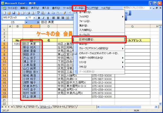Click the Permission icon with red stop sign
163x113 pixels.
(x=18, y=13)
